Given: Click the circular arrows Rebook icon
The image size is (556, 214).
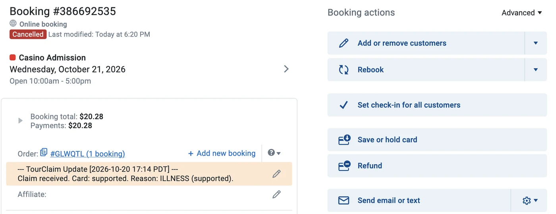Looking at the screenshot, I should pos(344,70).
